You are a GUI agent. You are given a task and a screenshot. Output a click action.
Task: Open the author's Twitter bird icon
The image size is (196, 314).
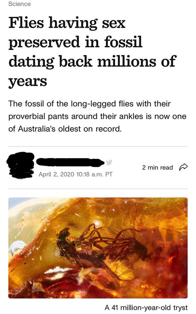(109, 162)
